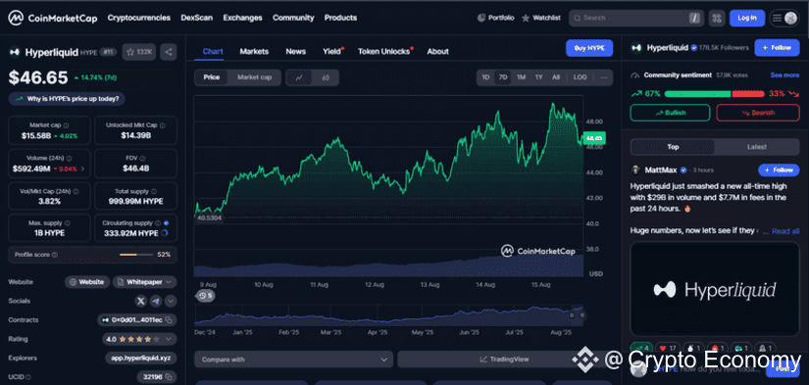Click info icon next to Volume (24h)
This screenshot has height=385, width=809.
pos(70,159)
